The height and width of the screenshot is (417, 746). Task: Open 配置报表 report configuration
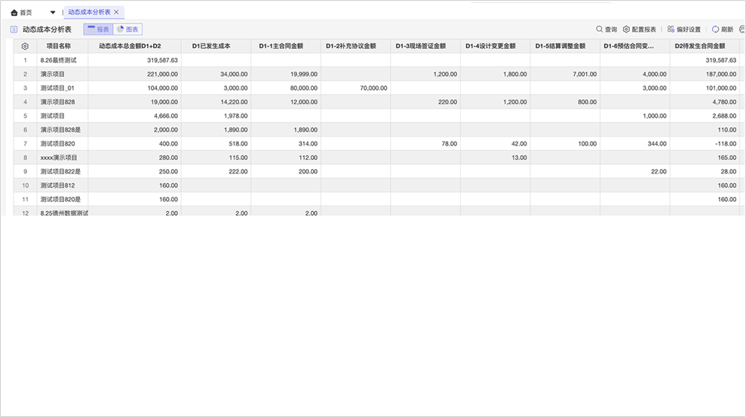pos(639,29)
